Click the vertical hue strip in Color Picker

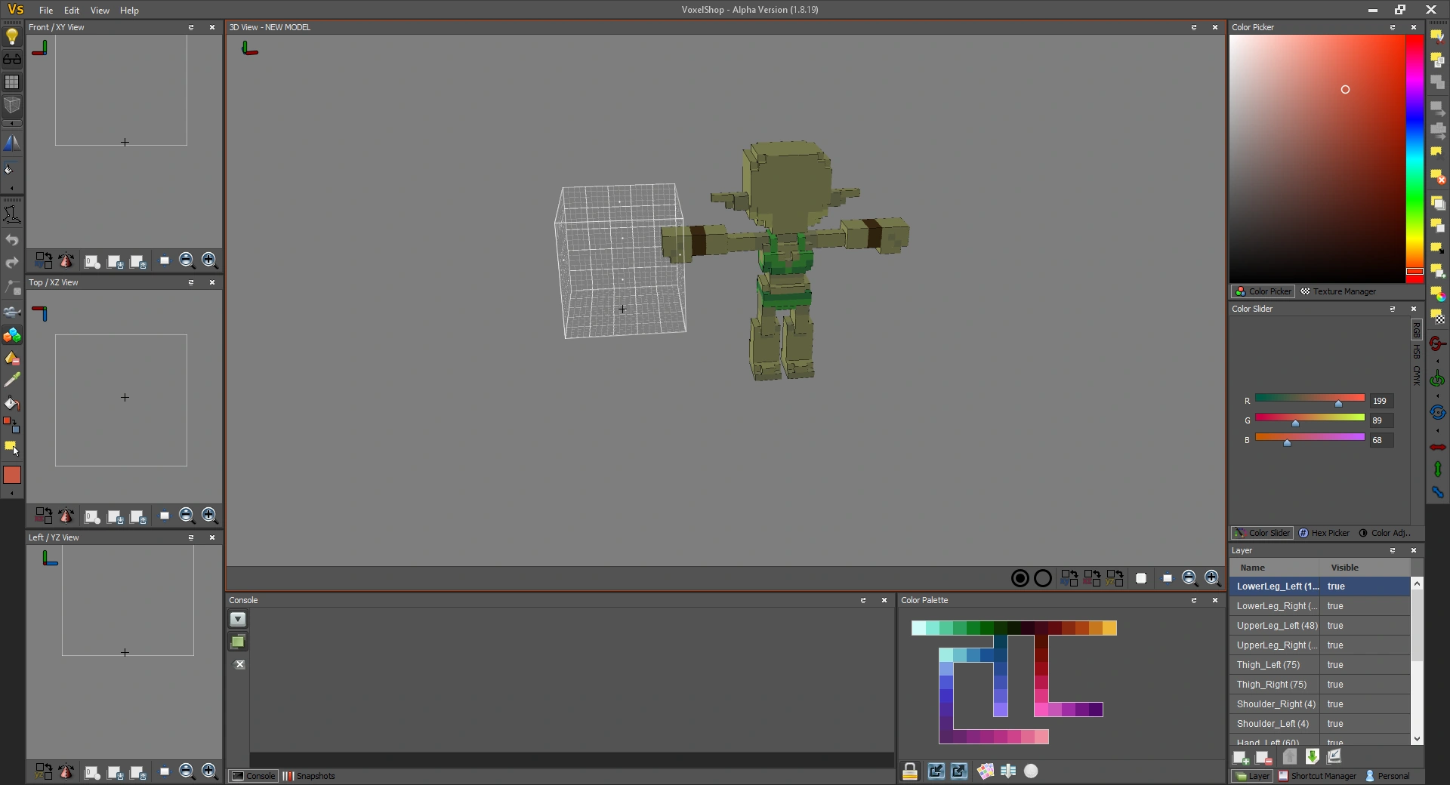[1415, 159]
